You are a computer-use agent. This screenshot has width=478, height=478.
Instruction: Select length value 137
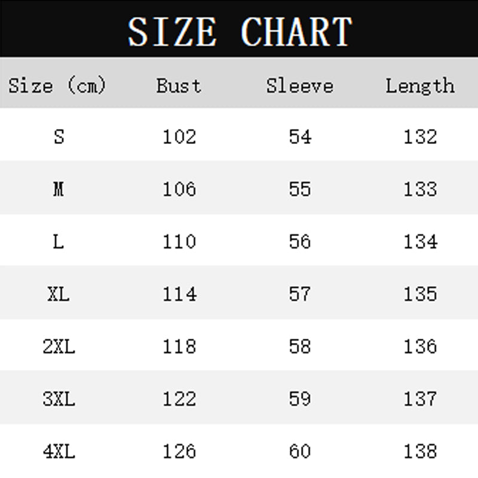(x=420, y=399)
